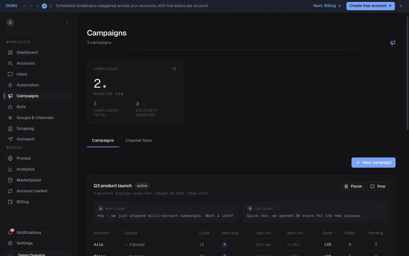
Task: Go to Accounts in the sidebar
Action: [x=38, y=63]
